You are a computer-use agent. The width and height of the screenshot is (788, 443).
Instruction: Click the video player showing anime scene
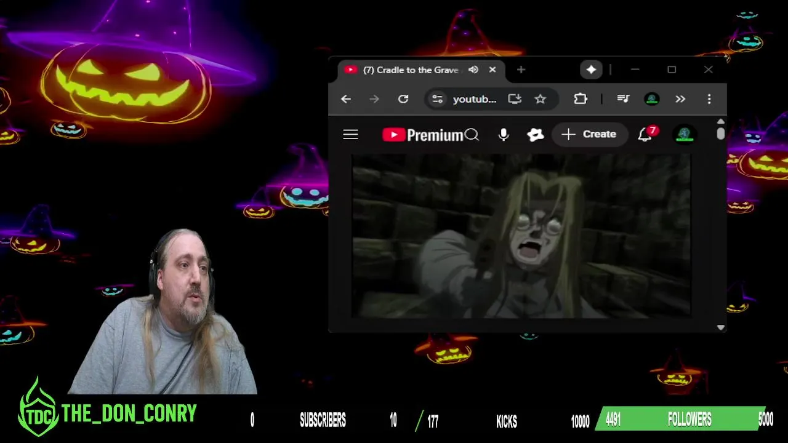tap(521, 236)
